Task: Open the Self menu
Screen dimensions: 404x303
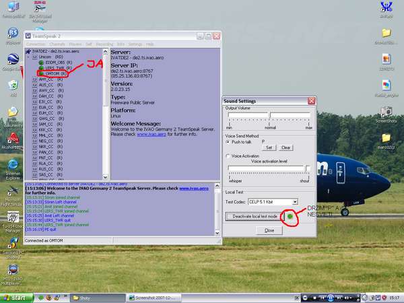Action: (x=89, y=44)
